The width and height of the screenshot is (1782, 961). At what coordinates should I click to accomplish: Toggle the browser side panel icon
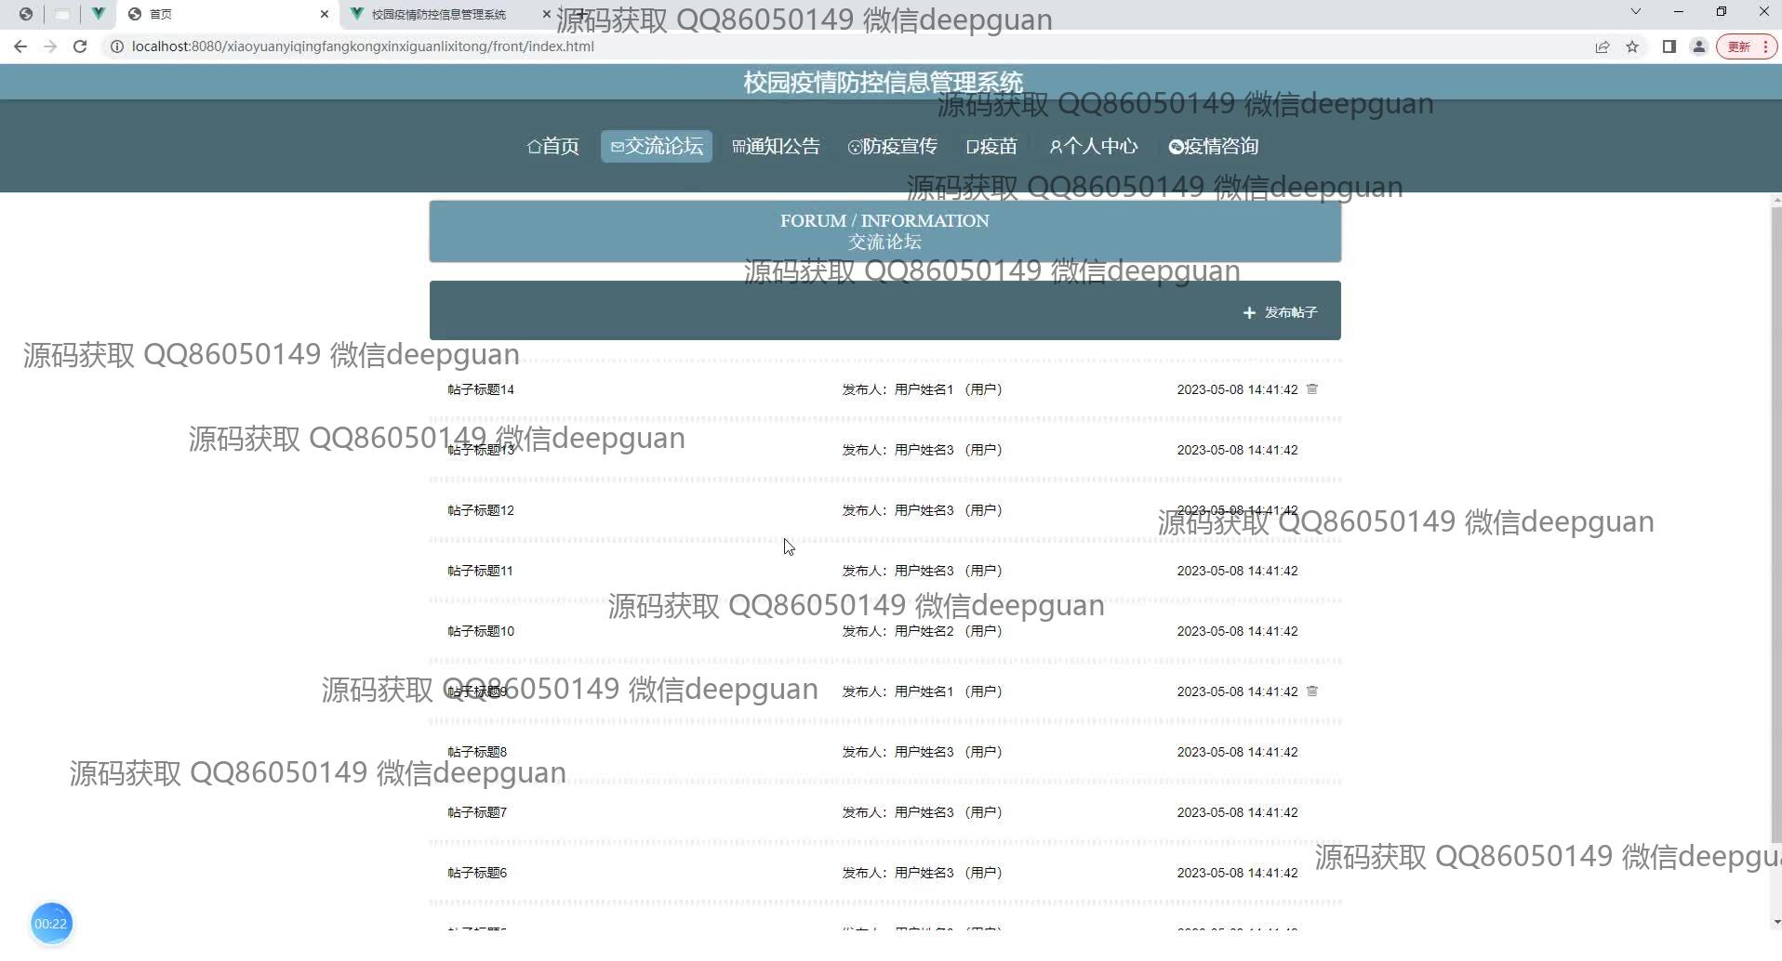(1669, 46)
